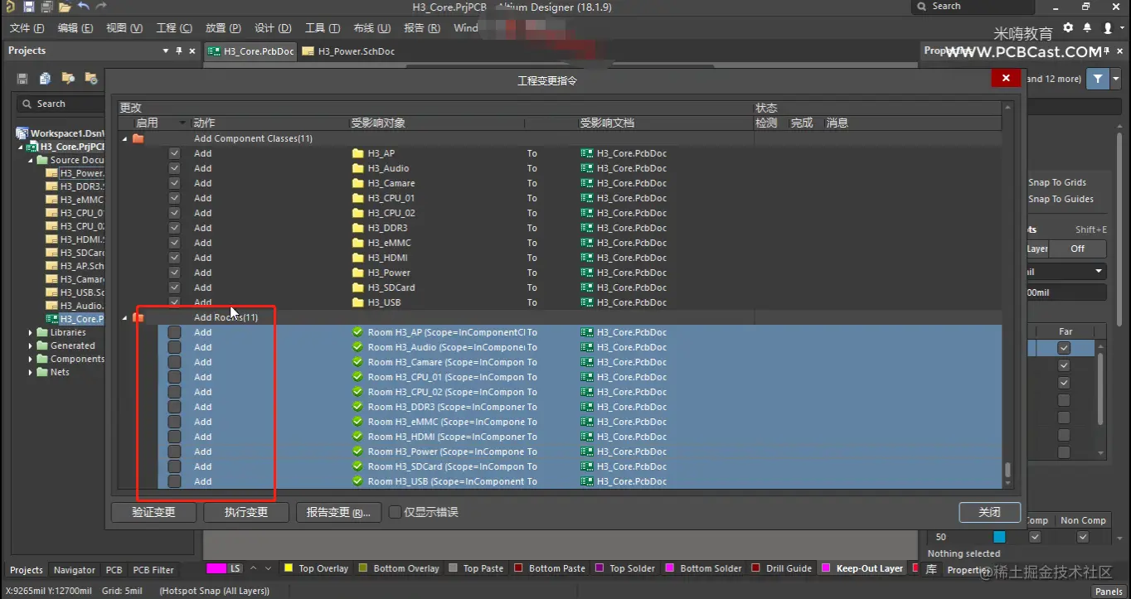Enable the Add Room H3_CPU_01 checkbox

coord(174,377)
